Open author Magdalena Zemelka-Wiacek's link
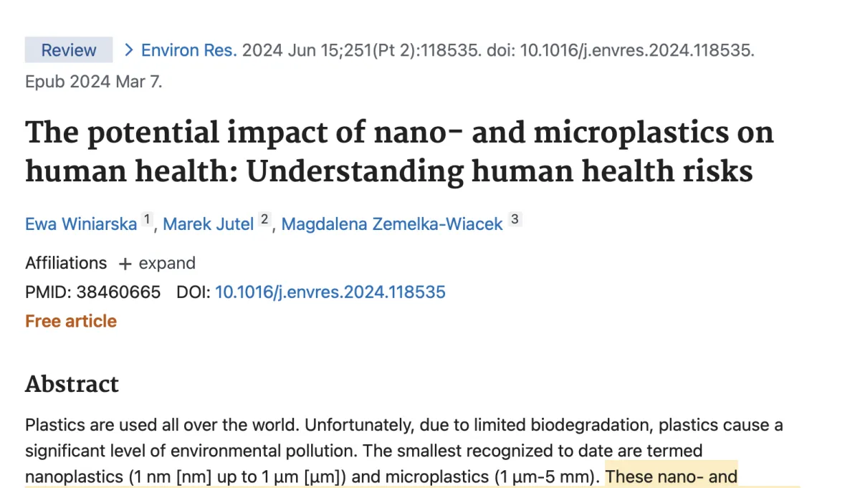 [392, 224]
